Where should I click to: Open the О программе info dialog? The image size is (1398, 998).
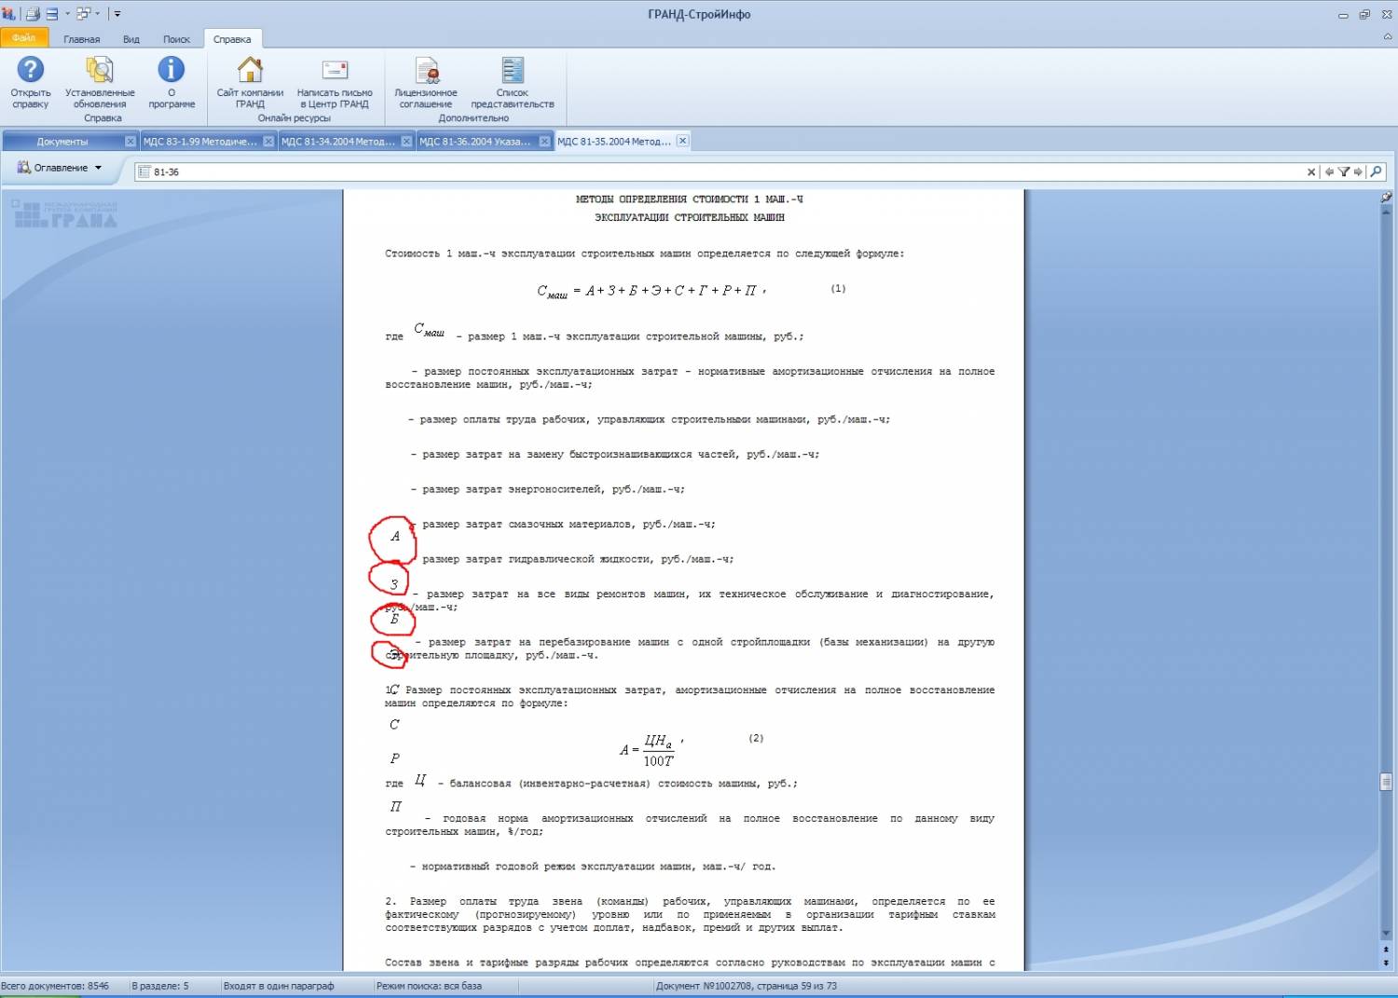[x=171, y=82]
